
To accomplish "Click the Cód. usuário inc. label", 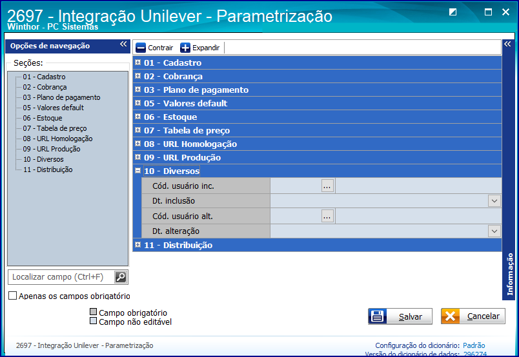I will (183, 186).
